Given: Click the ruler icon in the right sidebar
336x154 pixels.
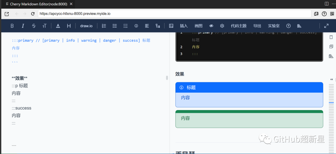Looking at the screenshot, I should [331, 56].
